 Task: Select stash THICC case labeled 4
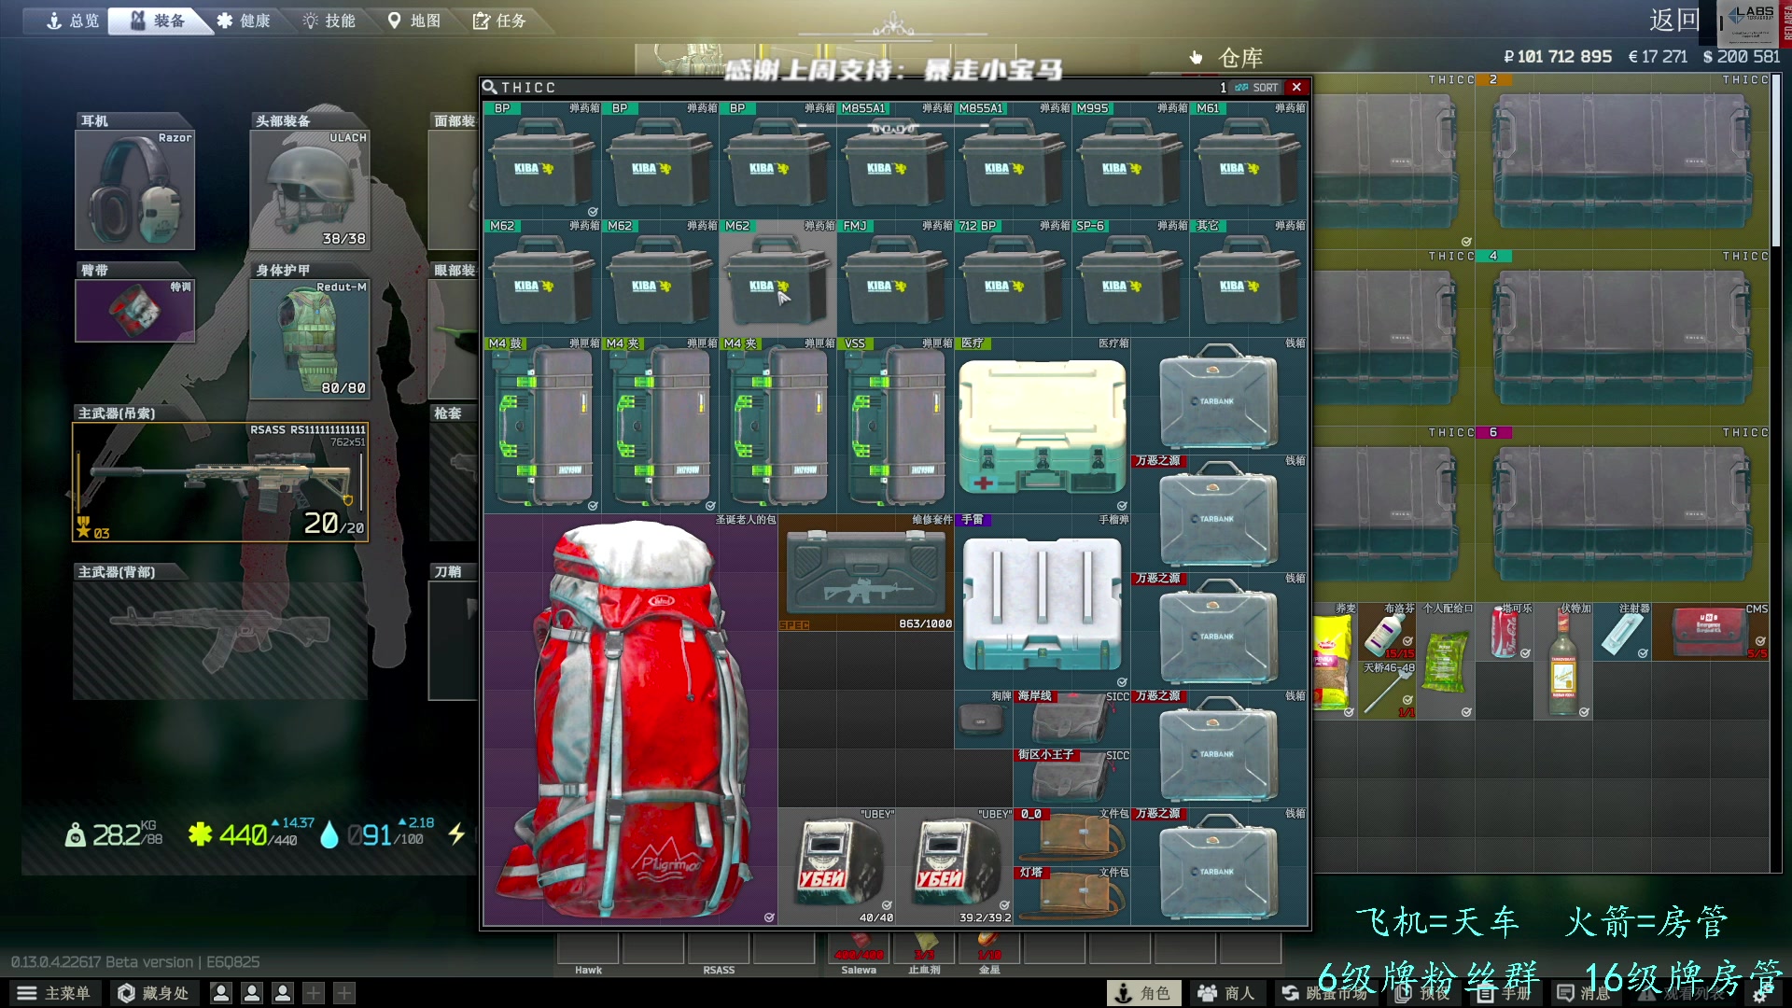point(1622,338)
